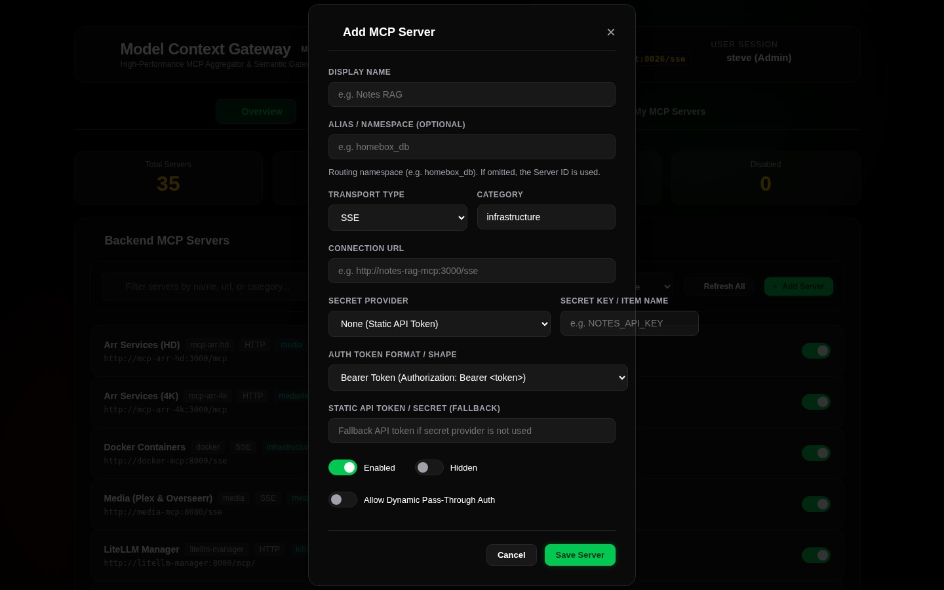The height and width of the screenshot is (590, 944).
Task: Click the Arr Services (HD) server name
Action: pyautogui.click(x=142, y=345)
